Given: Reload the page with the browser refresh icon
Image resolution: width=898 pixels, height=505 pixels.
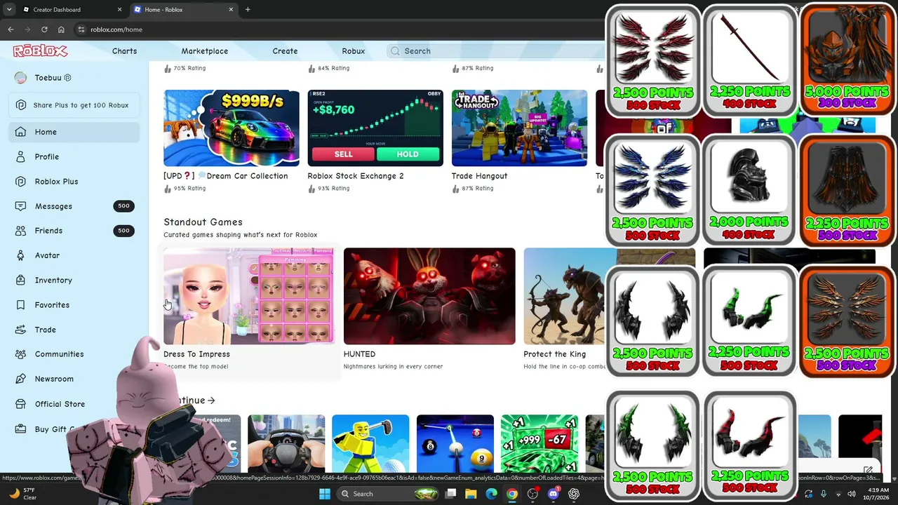Looking at the screenshot, I should [x=44, y=29].
